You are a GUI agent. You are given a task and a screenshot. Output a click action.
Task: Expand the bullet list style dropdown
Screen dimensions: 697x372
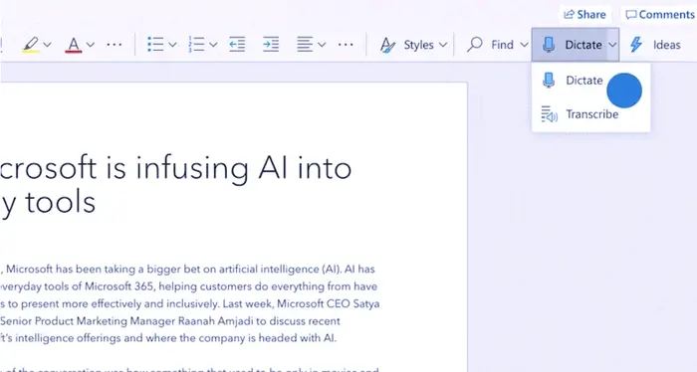point(173,45)
